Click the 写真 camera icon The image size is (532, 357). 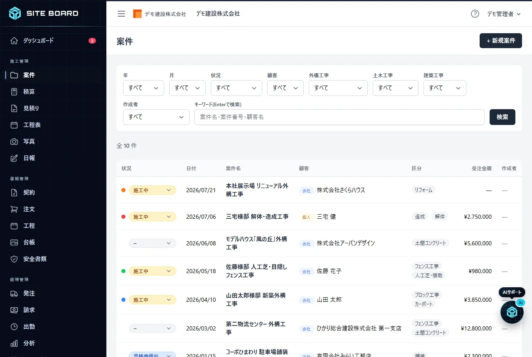click(x=14, y=142)
